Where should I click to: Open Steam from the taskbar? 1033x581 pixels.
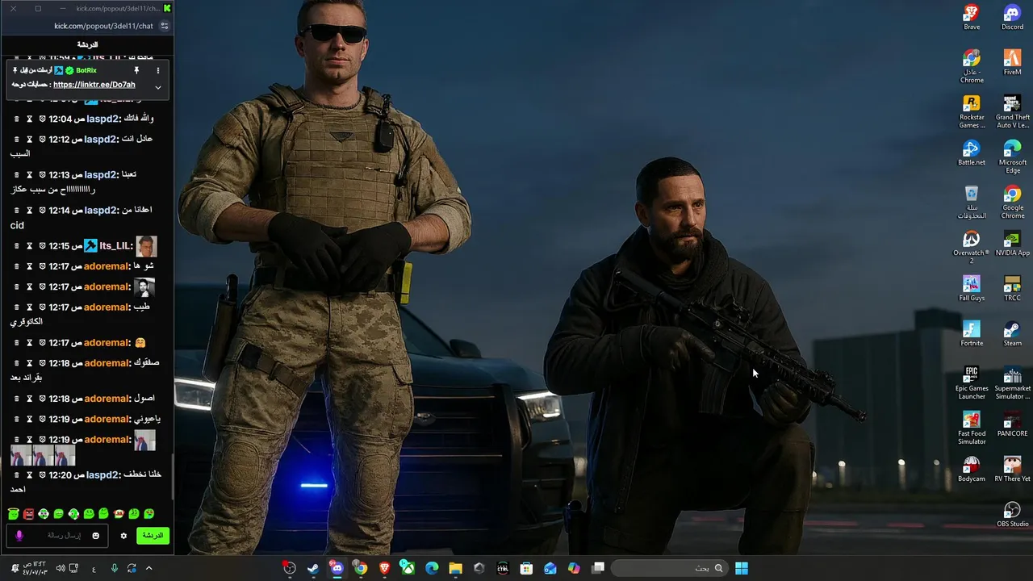tap(313, 568)
